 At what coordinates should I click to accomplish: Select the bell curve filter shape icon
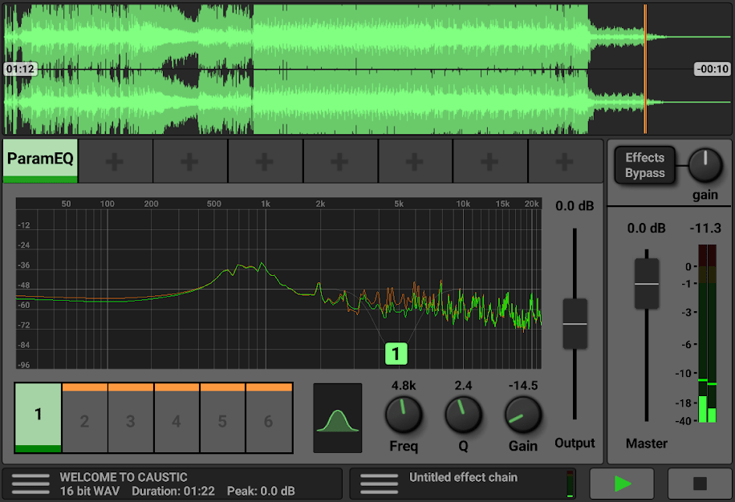click(337, 418)
